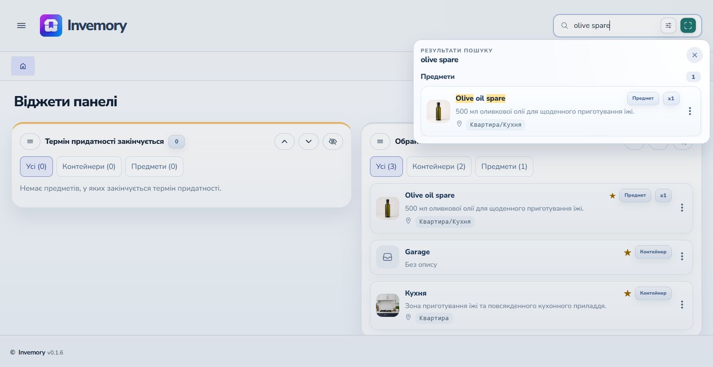The width and height of the screenshot is (713, 367).
Task: Select Контейнери (0) tab
Action: [89, 167]
